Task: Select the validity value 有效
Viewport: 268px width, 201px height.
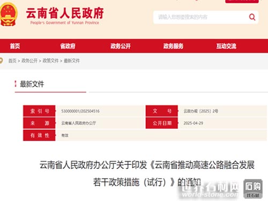Action: [65, 135]
